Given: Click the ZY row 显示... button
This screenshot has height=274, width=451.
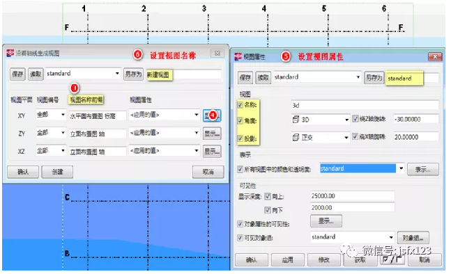Looking at the screenshot, I should click(212, 134).
